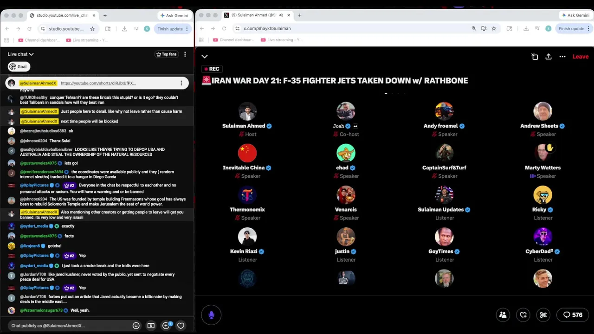Send a heart reaction in the Space
The width and height of the screenshot is (594, 334).
[x=523, y=315]
